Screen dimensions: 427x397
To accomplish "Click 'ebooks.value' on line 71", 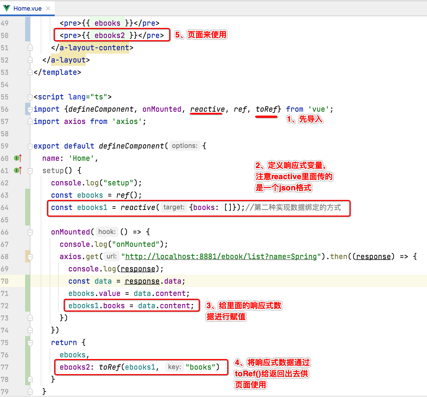I will (94, 293).
